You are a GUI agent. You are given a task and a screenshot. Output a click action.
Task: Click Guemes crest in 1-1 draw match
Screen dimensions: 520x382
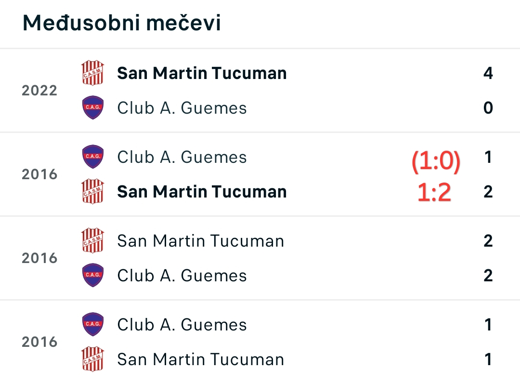click(93, 324)
